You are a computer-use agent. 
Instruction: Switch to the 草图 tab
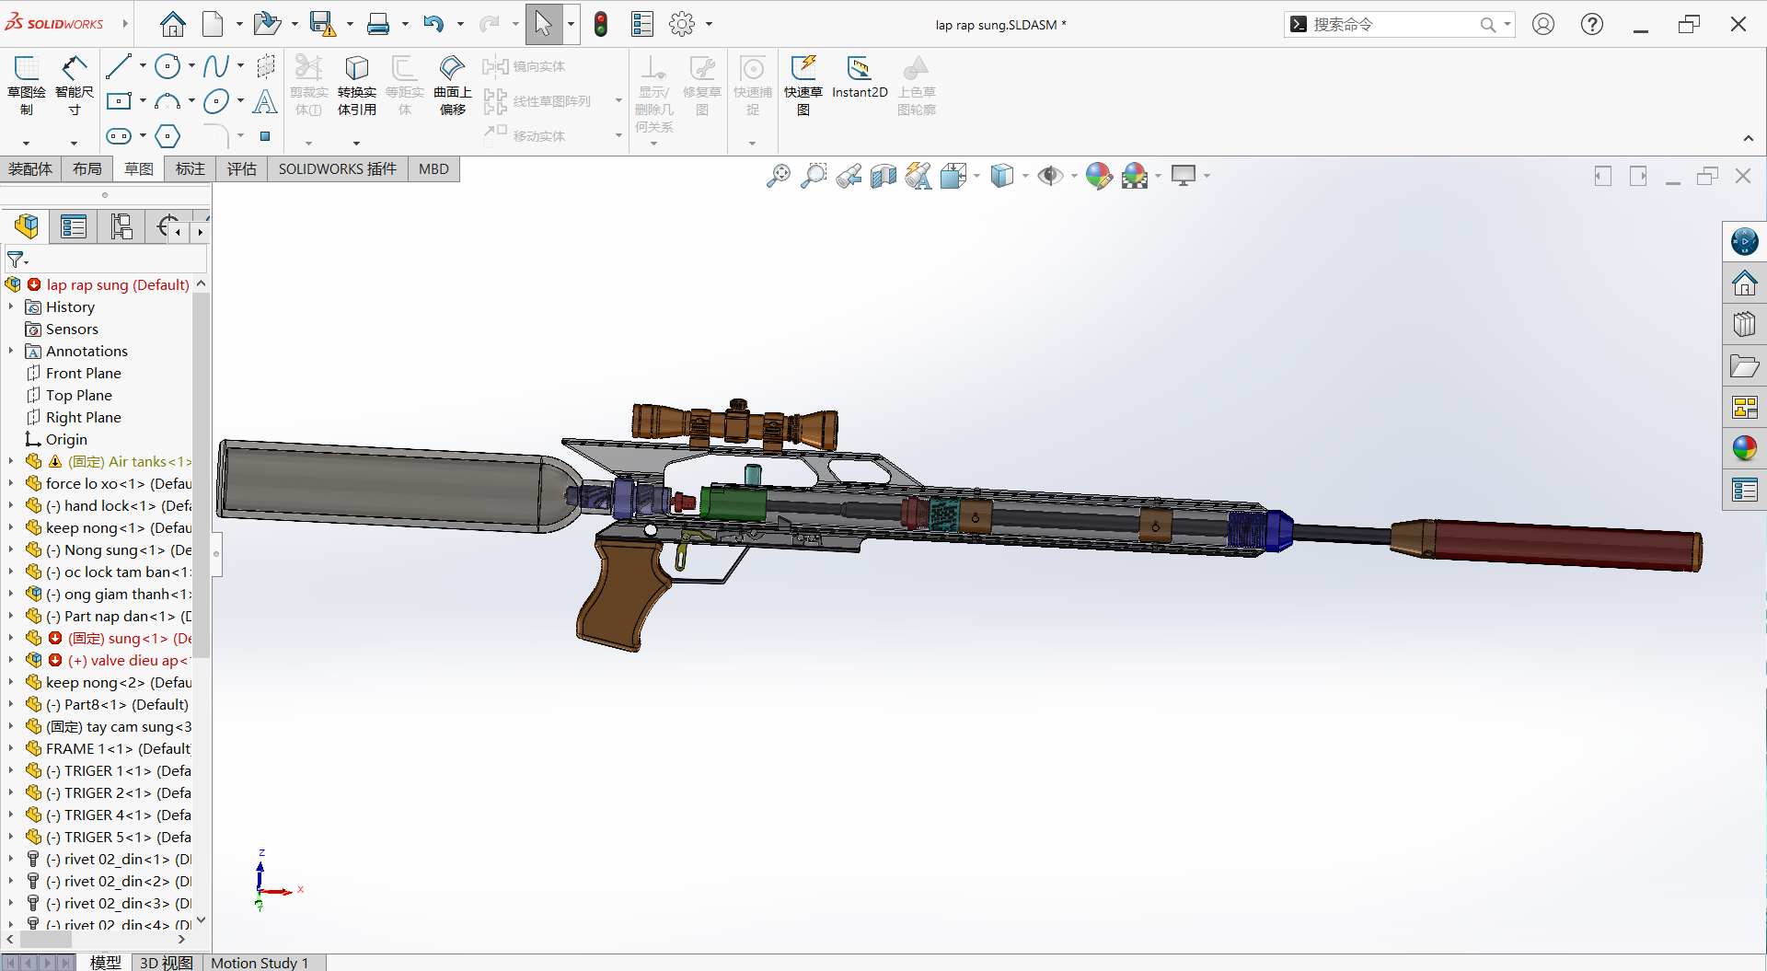tap(139, 168)
